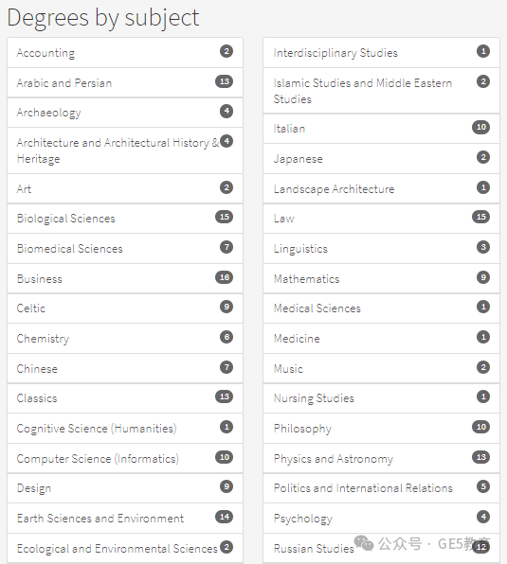507x564 pixels.
Task: Click the Physics and Astronomy badge
Action: pyautogui.click(x=481, y=457)
